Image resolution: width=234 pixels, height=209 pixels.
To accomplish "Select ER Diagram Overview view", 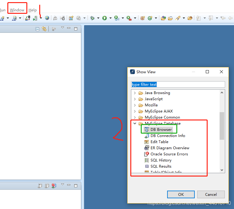I will click(167, 148).
